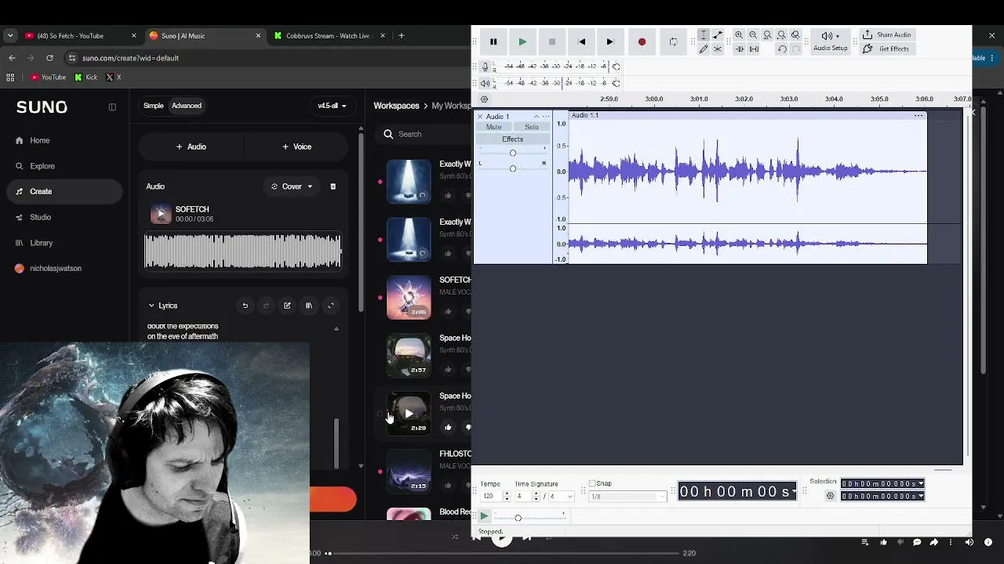This screenshot has width=1004, height=564.
Task: Open the time signature denominator dropdown
Action: coord(560,497)
